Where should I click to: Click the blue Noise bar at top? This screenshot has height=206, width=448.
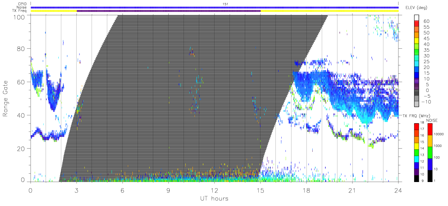coord(215,7)
